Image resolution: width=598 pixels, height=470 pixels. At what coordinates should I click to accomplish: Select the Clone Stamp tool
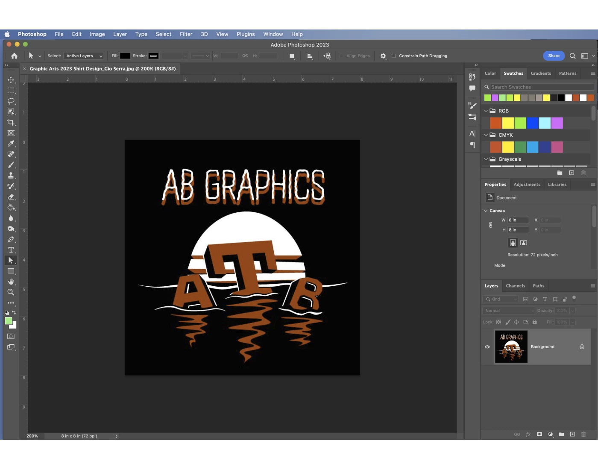pos(11,176)
